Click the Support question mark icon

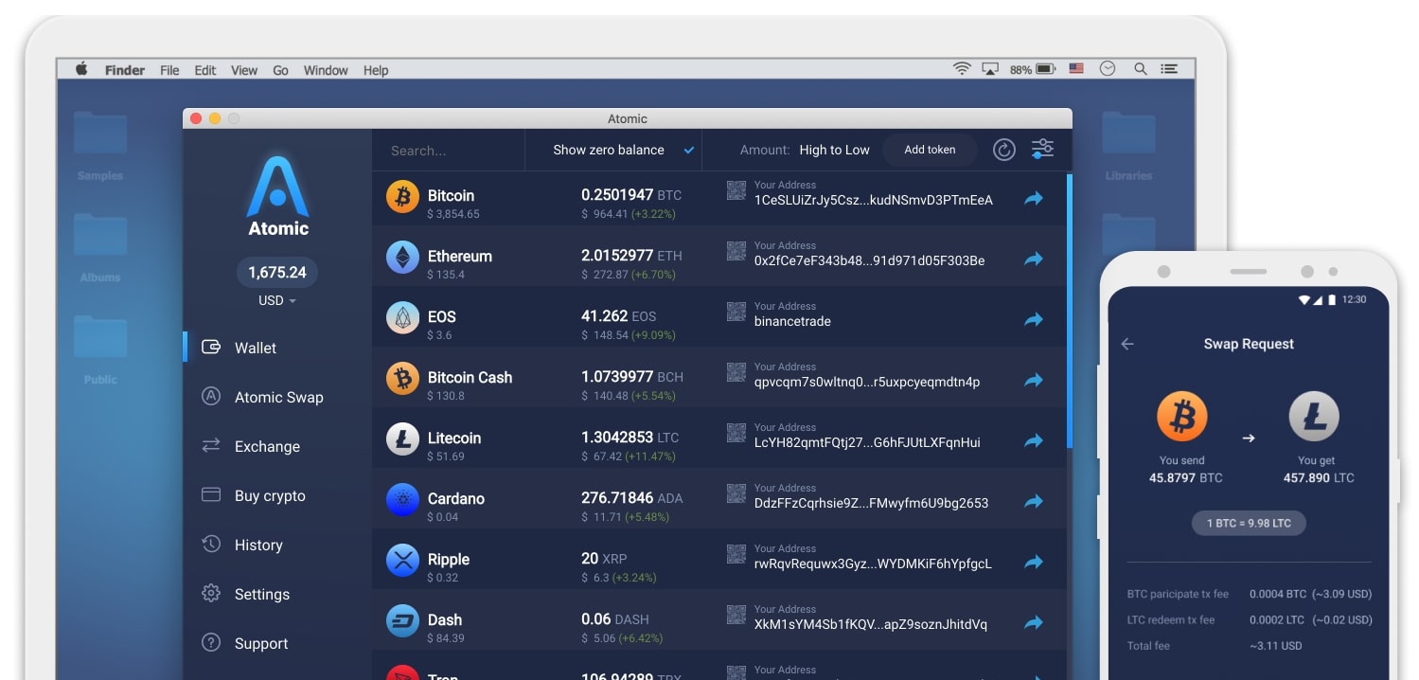click(x=211, y=642)
